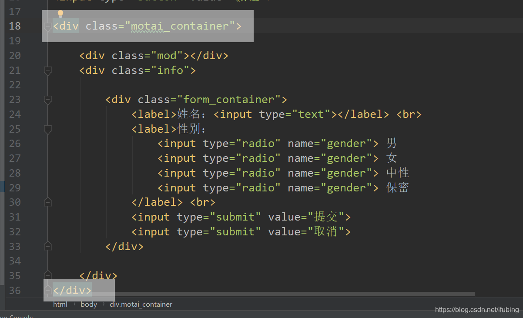Collapse the label fold at line 25
This screenshot has height=318, width=523.
tap(48, 129)
